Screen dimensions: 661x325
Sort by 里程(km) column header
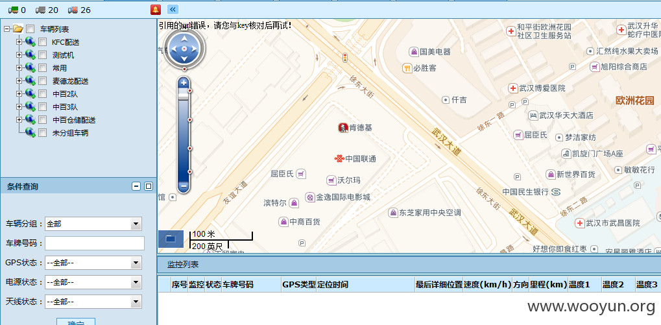[548, 285]
